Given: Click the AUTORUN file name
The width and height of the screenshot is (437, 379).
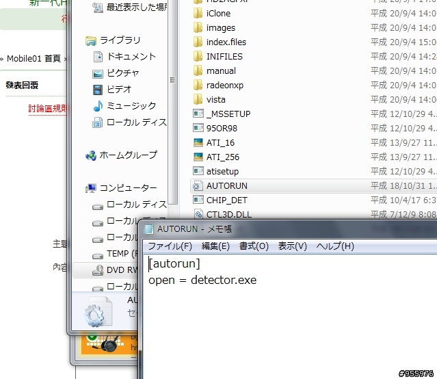Looking at the screenshot, I should tap(227, 185).
